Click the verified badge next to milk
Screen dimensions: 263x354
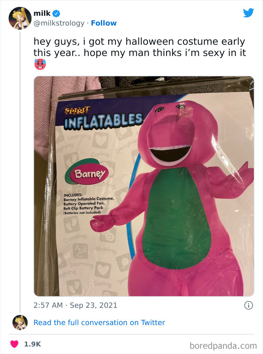click(x=56, y=13)
